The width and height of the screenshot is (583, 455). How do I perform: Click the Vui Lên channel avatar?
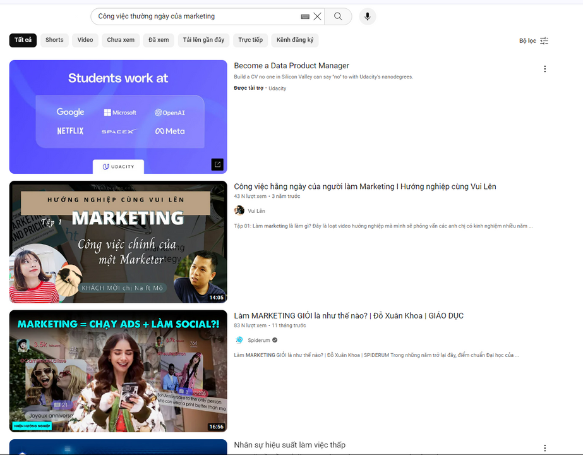(x=239, y=210)
